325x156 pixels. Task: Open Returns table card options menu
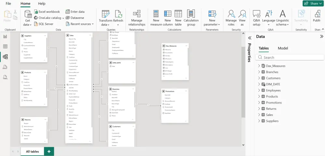45,120
